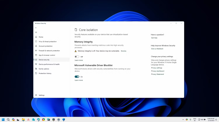Close the Windows Security window
The height and width of the screenshot is (122, 219).
tap(181, 23)
